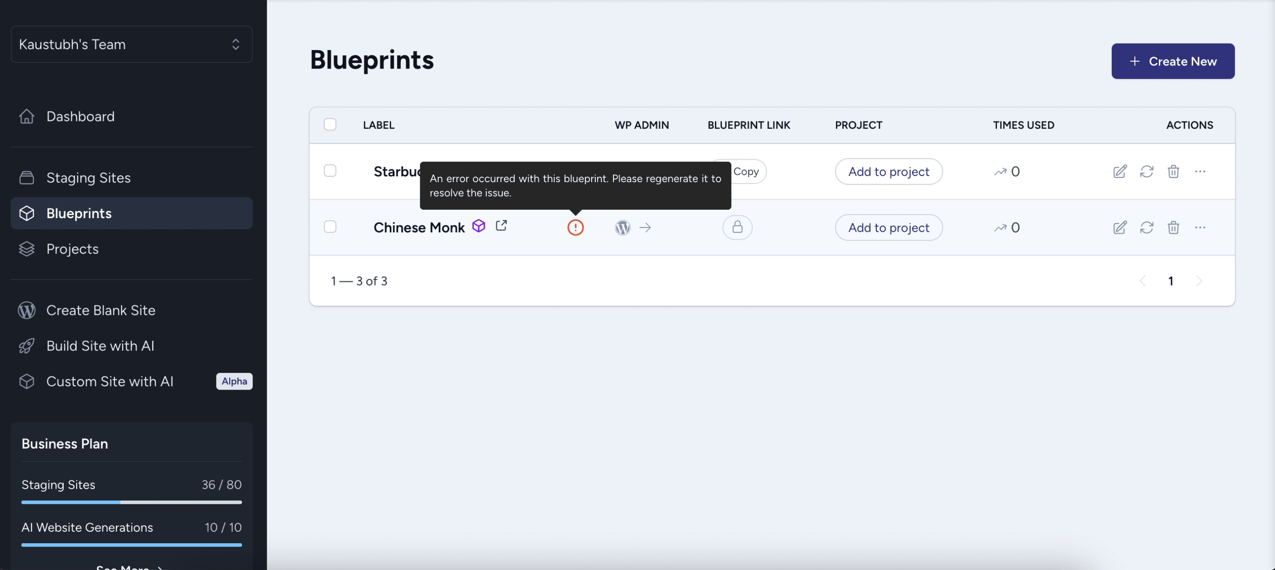Image resolution: width=1275 pixels, height=570 pixels.
Task: Click the WordPress admin icon for Chinese Monk
Action: tap(622, 228)
